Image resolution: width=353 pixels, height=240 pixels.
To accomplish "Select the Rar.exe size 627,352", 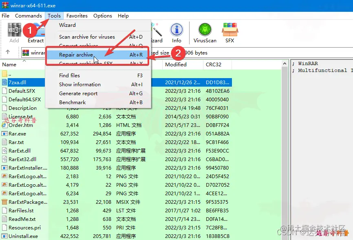I will [x=69, y=134].
